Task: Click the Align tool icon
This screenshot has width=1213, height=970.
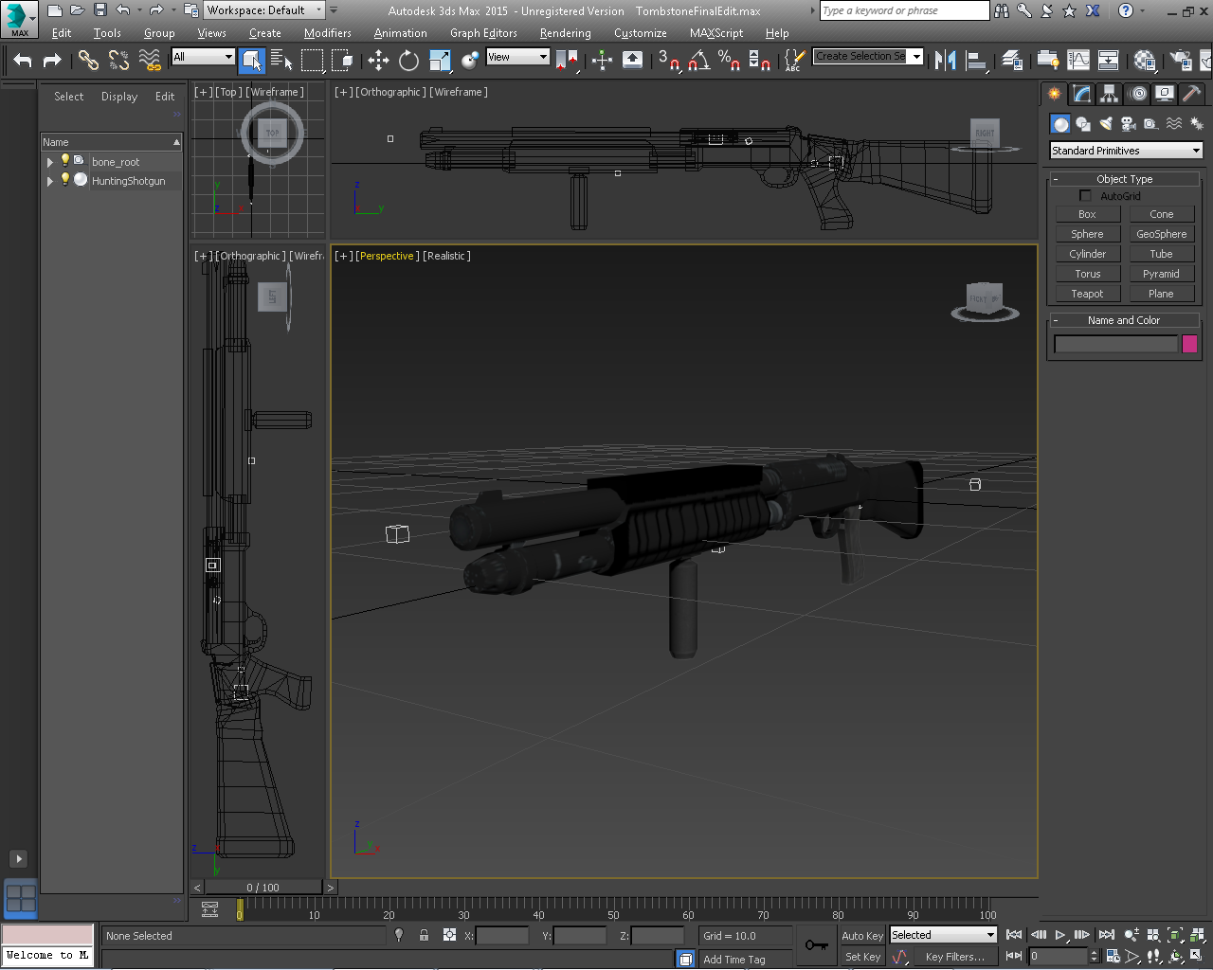Action: [976, 60]
